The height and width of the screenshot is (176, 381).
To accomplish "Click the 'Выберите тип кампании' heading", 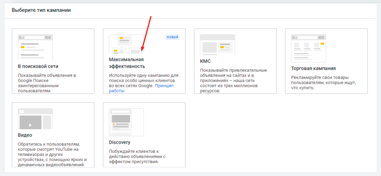I will 41,10.
